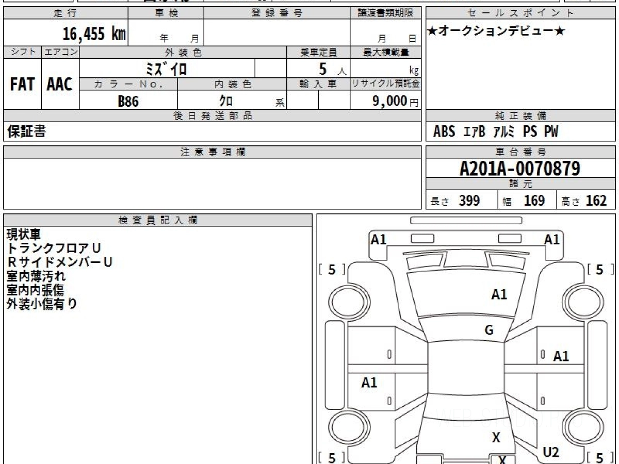Select the シフト header cell

(x=23, y=52)
